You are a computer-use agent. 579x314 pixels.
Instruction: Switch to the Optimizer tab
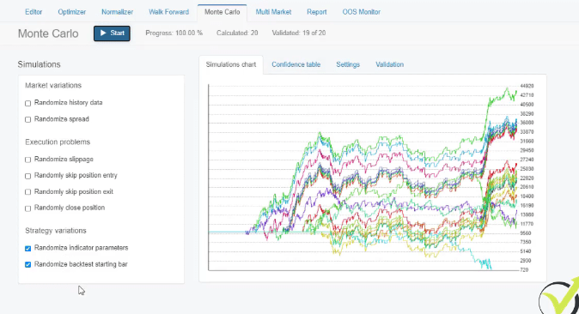coord(71,12)
